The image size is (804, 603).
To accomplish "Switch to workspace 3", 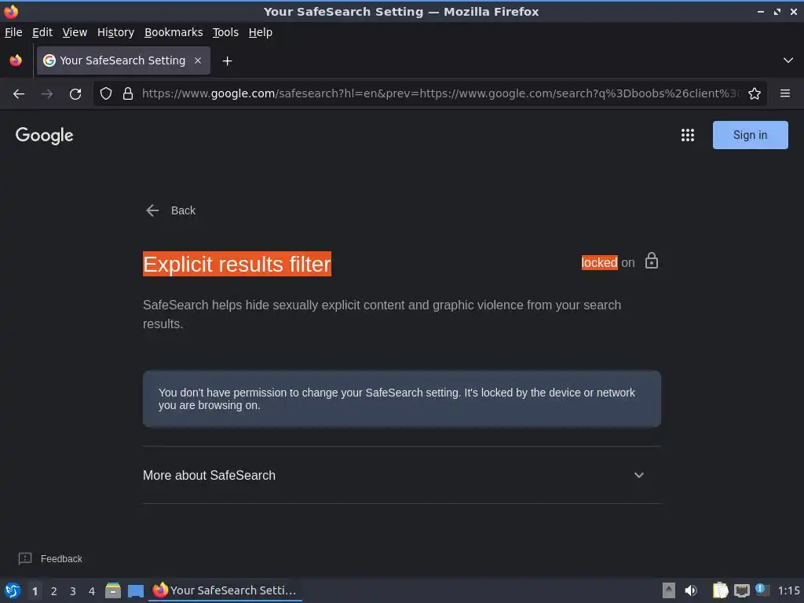I will (73, 591).
